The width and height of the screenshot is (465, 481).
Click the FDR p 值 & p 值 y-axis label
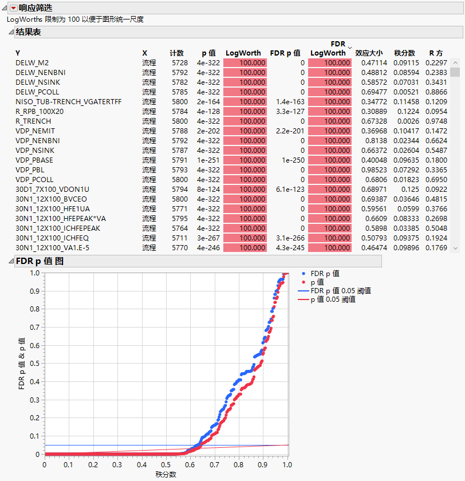(21, 364)
